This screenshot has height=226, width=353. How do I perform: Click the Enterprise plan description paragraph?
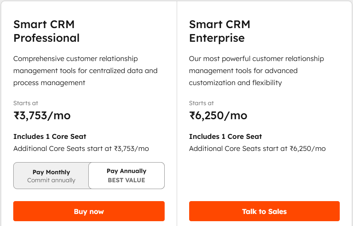(x=256, y=71)
